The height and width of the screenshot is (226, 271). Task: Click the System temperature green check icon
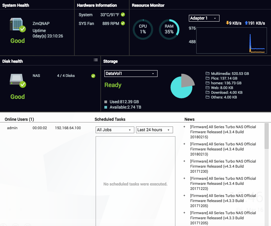(x=123, y=15)
